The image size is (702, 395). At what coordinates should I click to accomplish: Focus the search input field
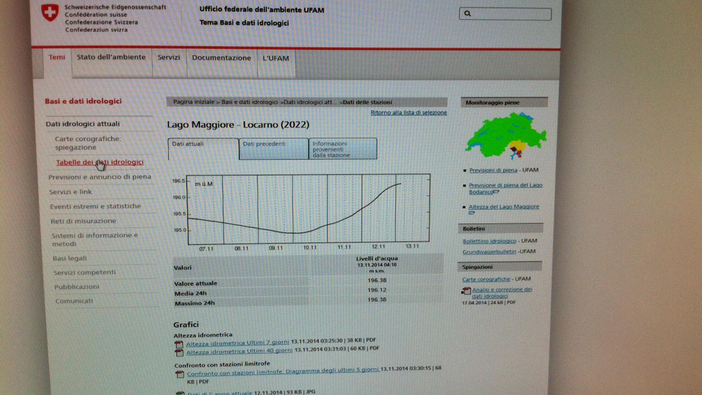click(505, 14)
